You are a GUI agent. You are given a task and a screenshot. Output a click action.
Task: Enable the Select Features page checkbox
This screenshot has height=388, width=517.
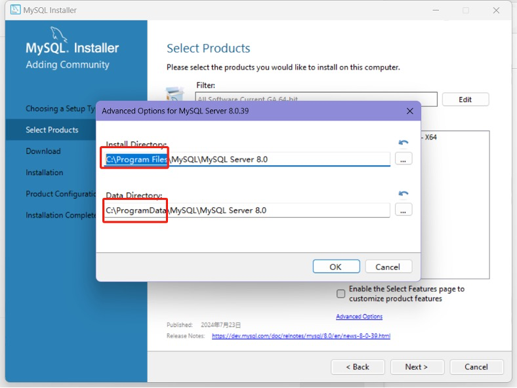pyautogui.click(x=341, y=294)
